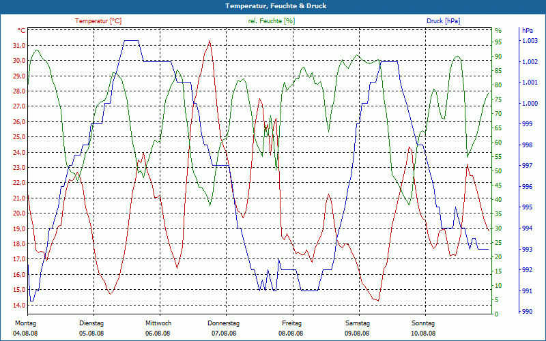Screen dimensions: 546x341
Task: Click the '999' pressure axis value
Action: pos(527,124)
